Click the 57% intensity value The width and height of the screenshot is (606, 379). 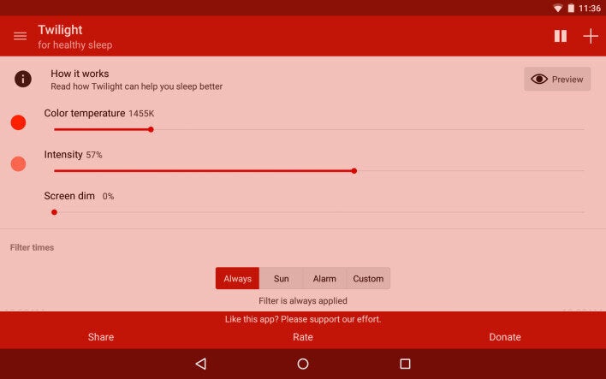94,155
